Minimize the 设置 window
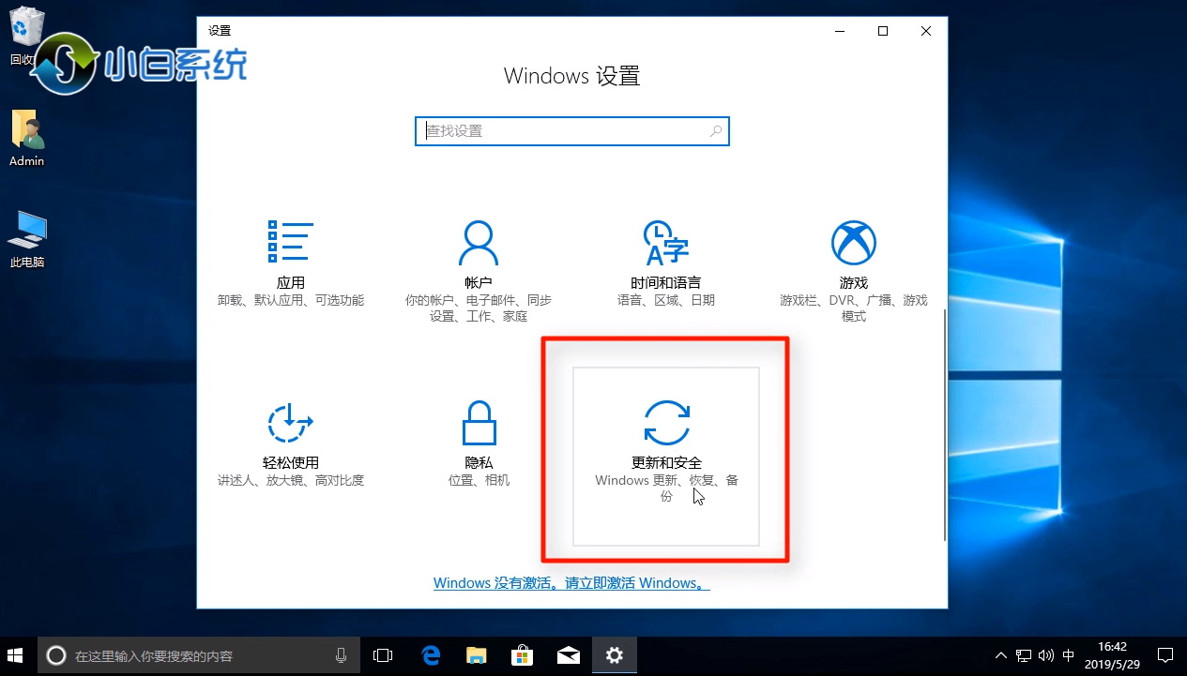This screenshot has width=1187, height=676. point(839,31)
